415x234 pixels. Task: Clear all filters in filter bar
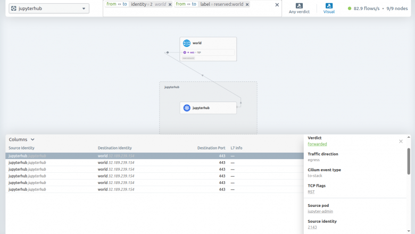(x=277, y=5)
